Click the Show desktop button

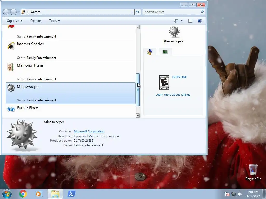pyautogui.click(x=264, y=194)
